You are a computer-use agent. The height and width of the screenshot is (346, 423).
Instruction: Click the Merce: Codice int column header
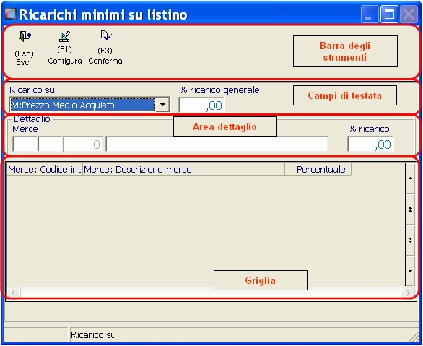tap(45, 170)
